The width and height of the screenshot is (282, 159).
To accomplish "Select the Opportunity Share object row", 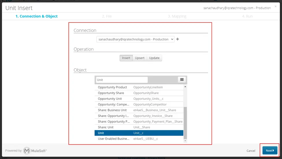I will 139,93.
